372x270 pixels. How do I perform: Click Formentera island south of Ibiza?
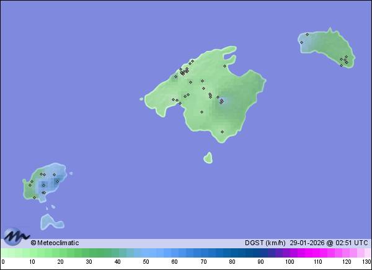coord(48,221)
